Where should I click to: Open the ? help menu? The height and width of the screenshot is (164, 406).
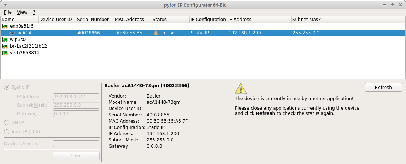pyautogui.click(x=34, y=12)
